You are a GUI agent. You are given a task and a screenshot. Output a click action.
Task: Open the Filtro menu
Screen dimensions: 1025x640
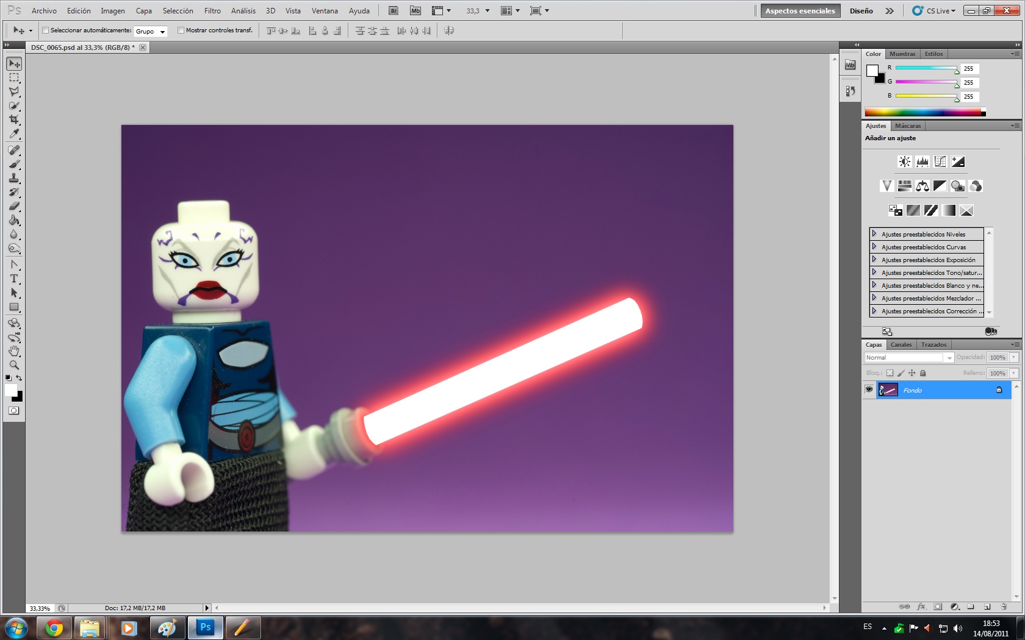point(212,11)
